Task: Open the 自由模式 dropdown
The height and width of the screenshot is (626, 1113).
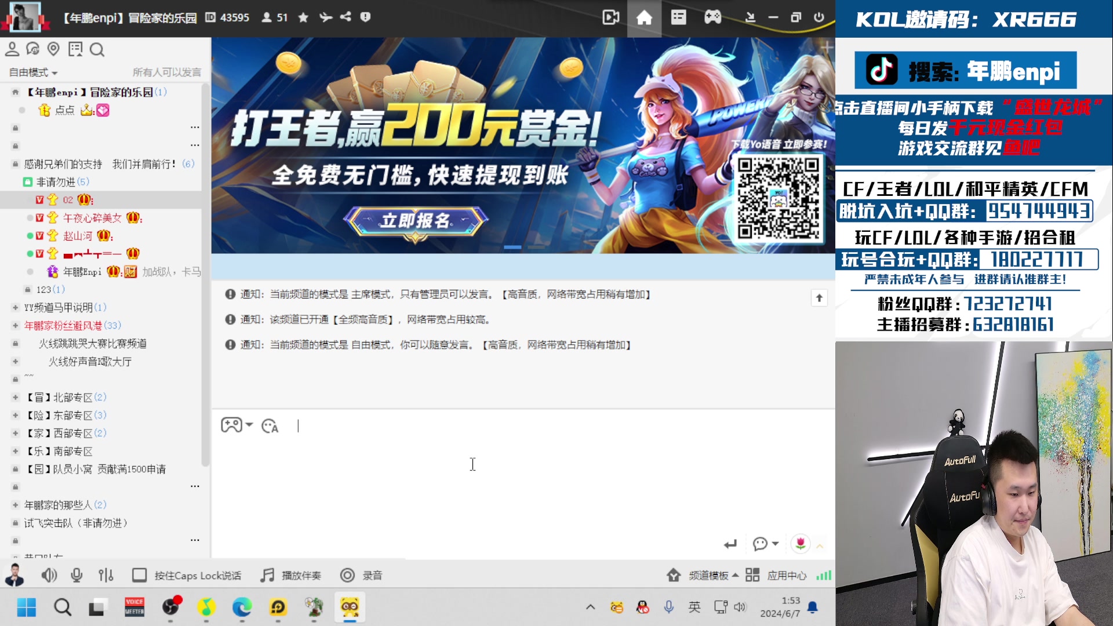Action: pos(33,72)
